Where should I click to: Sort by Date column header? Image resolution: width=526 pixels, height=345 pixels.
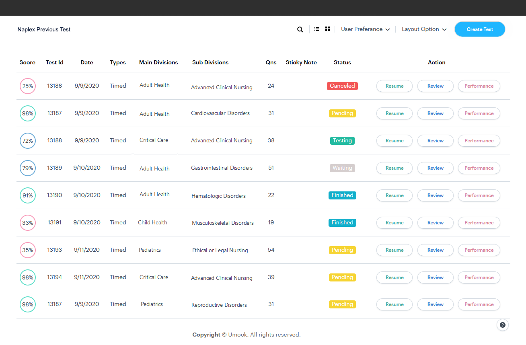click(x=87, y=62)
